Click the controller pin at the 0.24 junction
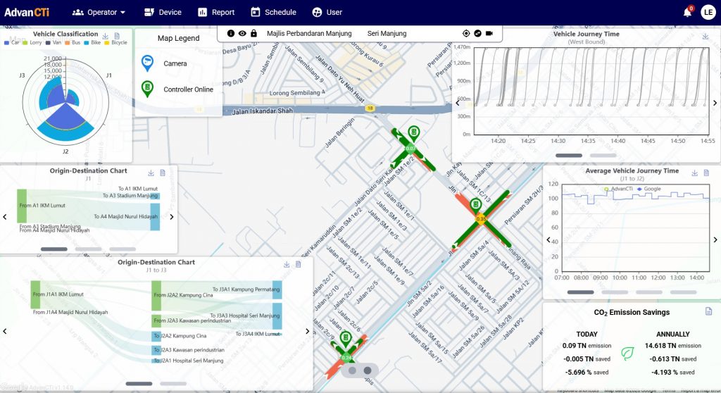The image size is (721, 393). tap(345, 340)
